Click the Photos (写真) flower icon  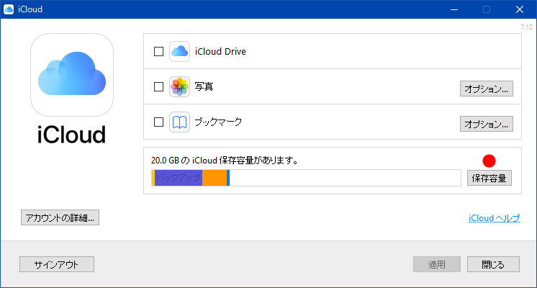click(179, 87)
